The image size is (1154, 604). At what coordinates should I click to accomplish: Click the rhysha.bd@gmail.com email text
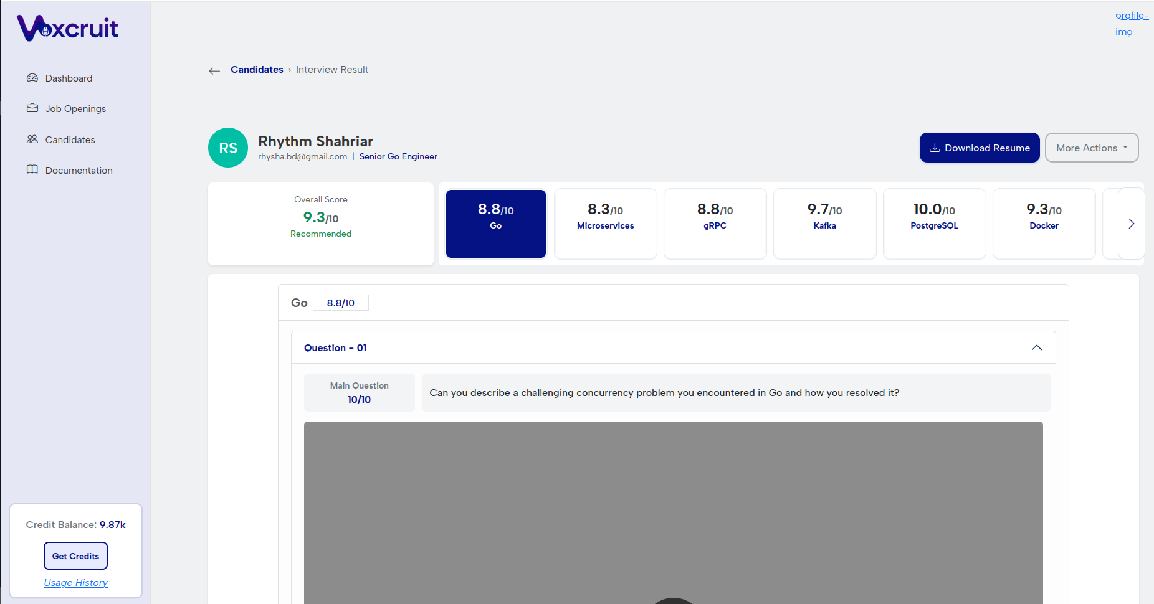302,157
